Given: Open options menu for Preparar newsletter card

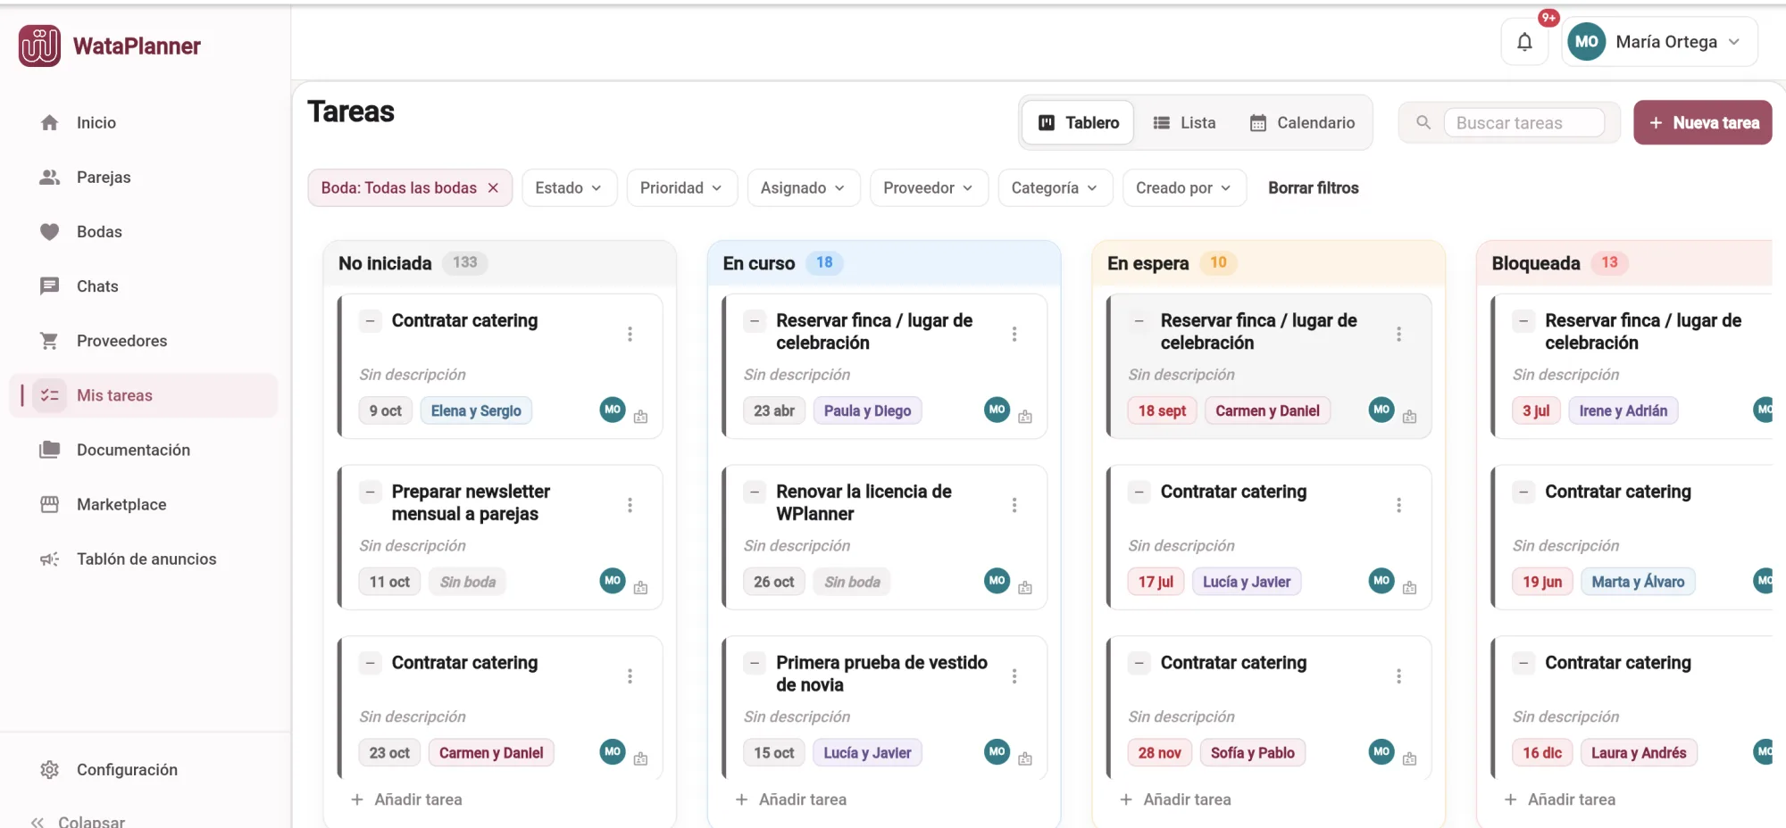Looking at the screenshot, I should click(630, 505).
